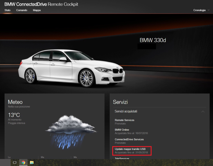The image size is (213, 166).
Task: Click the white BMW car image
Action: point(72,68)
